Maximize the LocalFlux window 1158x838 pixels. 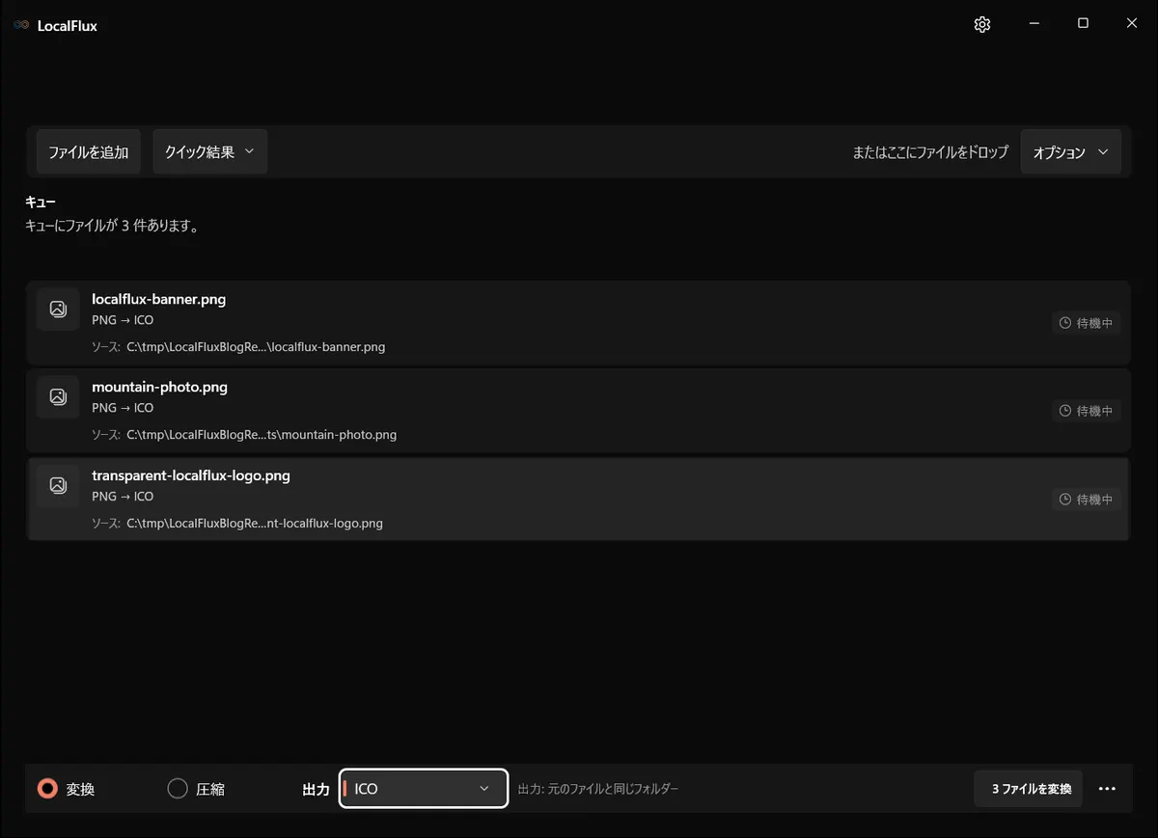click(x=1083, y=24)
